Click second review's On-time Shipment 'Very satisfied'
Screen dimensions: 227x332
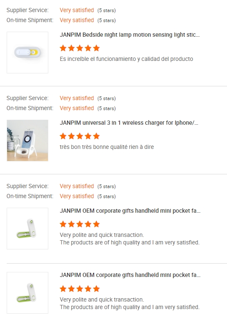77,108
